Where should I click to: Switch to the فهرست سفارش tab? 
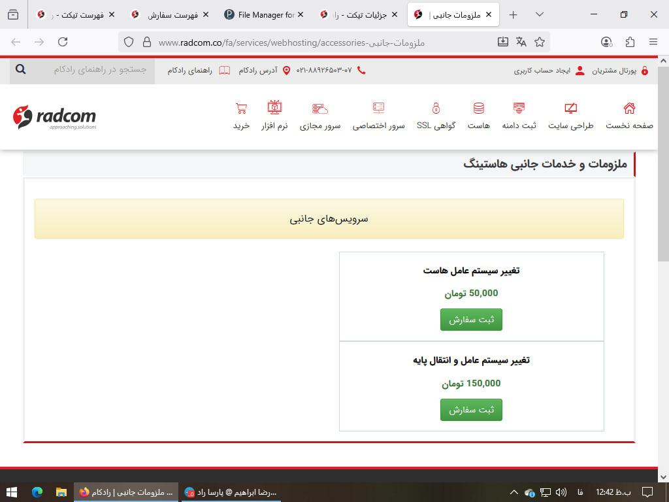[173, 14]
